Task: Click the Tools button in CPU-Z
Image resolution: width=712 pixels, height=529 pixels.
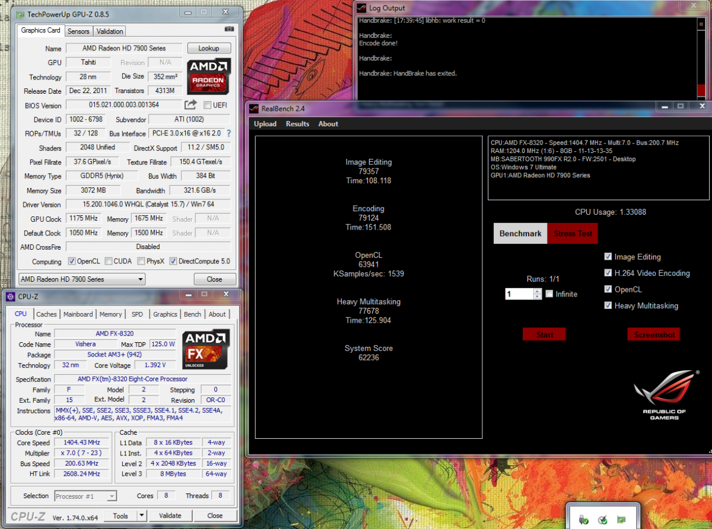Action: point(120,515)
